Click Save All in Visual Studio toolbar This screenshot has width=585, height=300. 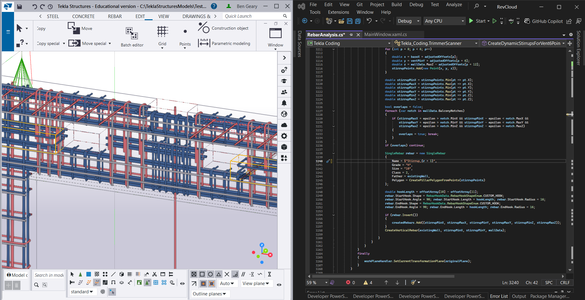pyautogui.click(x=358, y=21)
